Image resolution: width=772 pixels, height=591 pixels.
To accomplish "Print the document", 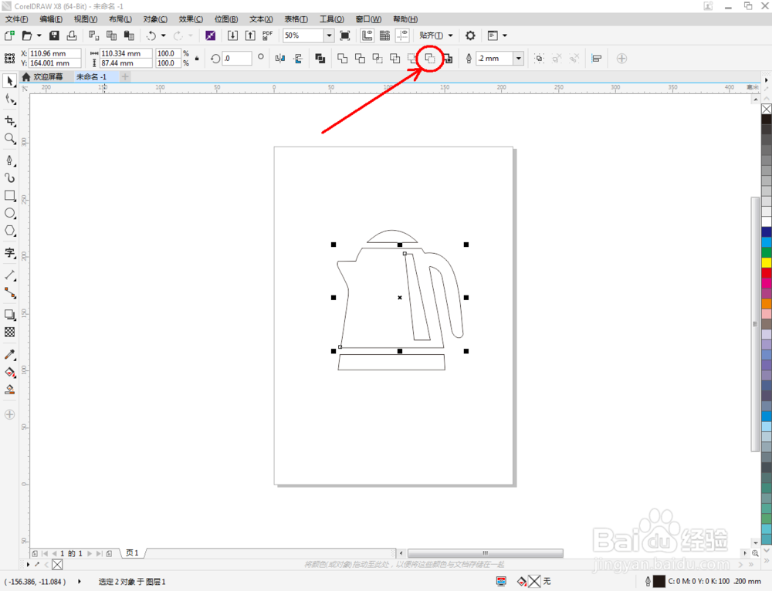I will (72, 35).
